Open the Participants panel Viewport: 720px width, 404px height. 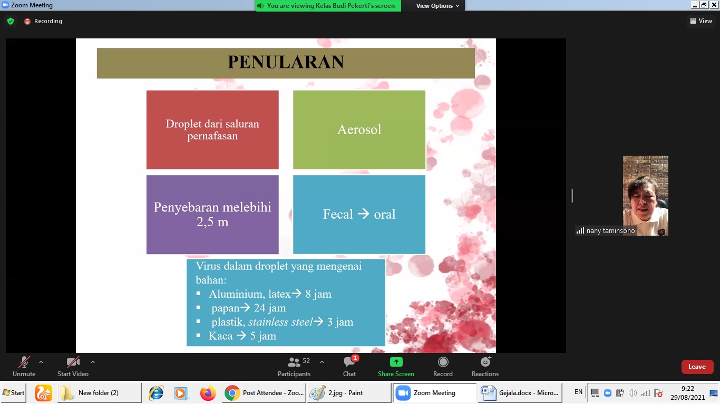294,366
